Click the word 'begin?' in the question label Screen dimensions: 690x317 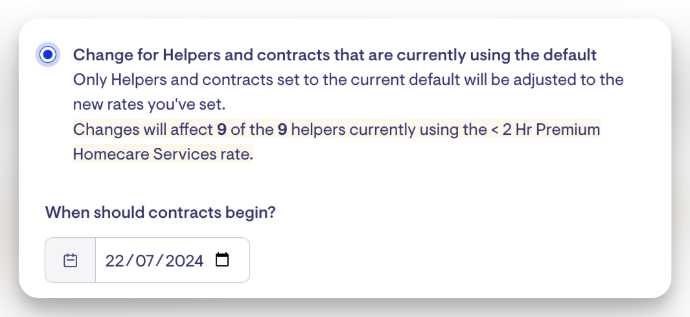click(253, 212)
